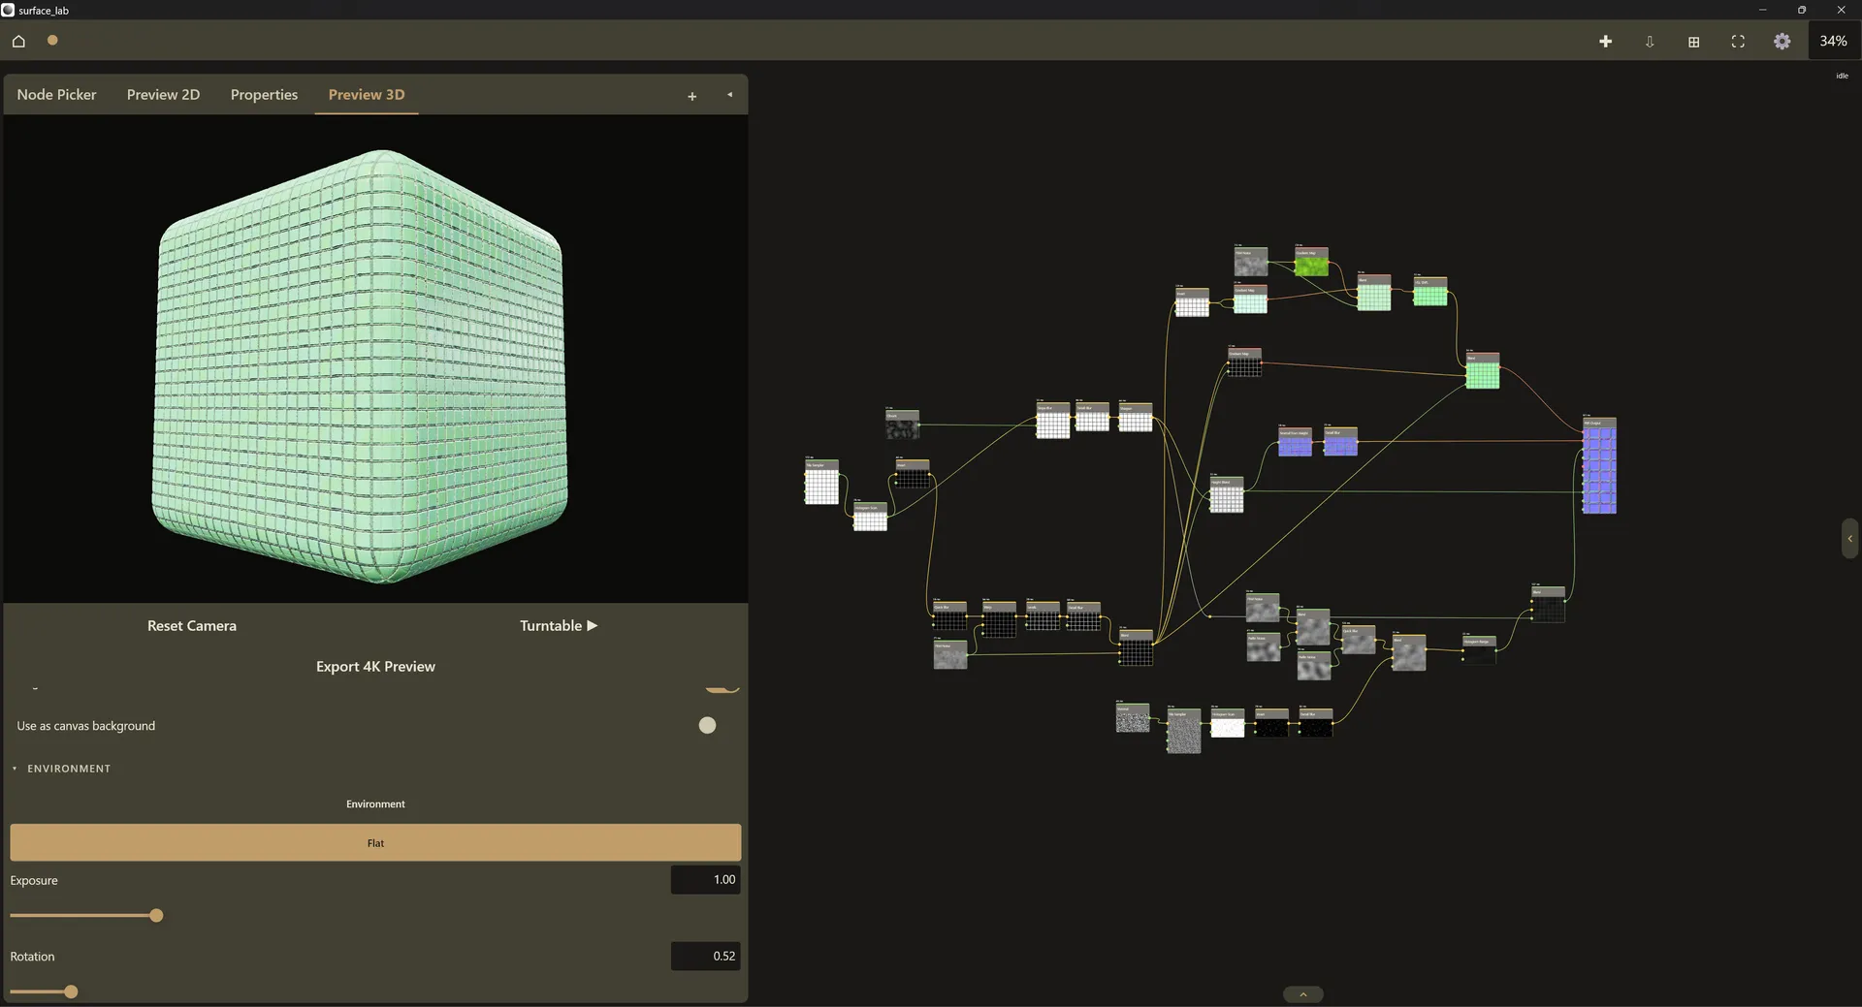
Task: Select the Warp node
Action: pyautogui.click(x=999, y=619)
